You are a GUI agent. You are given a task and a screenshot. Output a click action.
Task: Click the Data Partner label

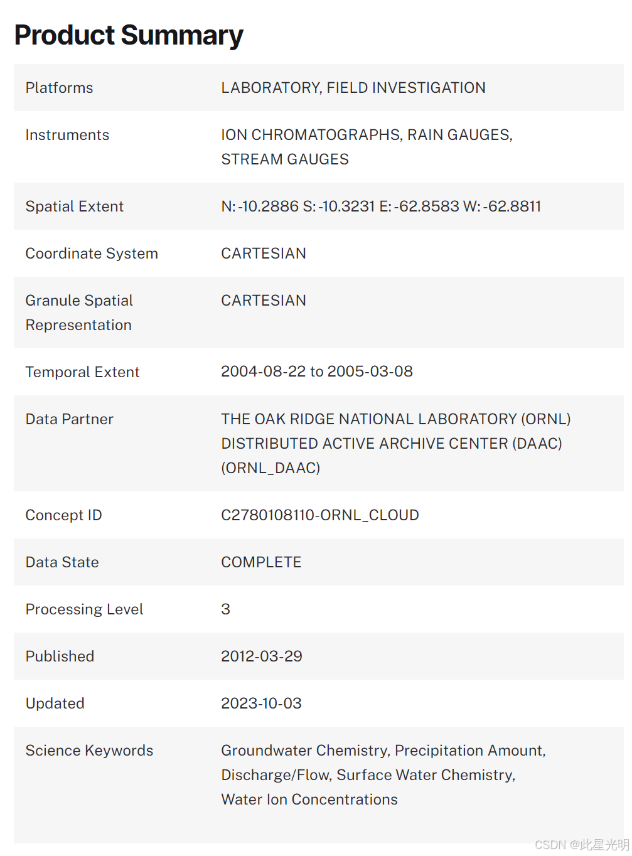coord(69,419)
